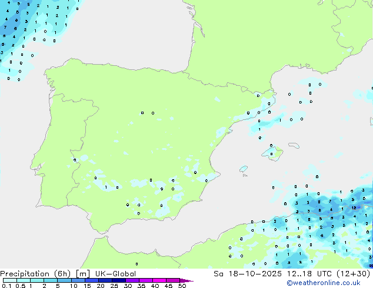This screenshot has width=373, height=288.
Task: Click the 25–30 navy legend swatch
Action: 118,280
